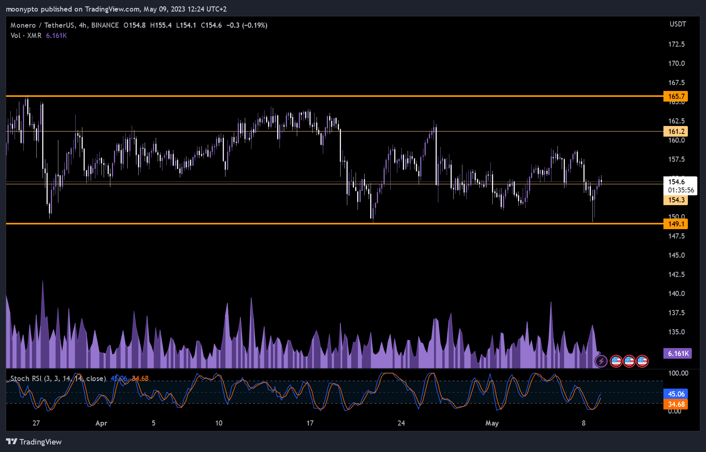The width and height of the screenshot is (706, 452).
Task: Click the current price tag 154.6
Action: click(676, 182)
